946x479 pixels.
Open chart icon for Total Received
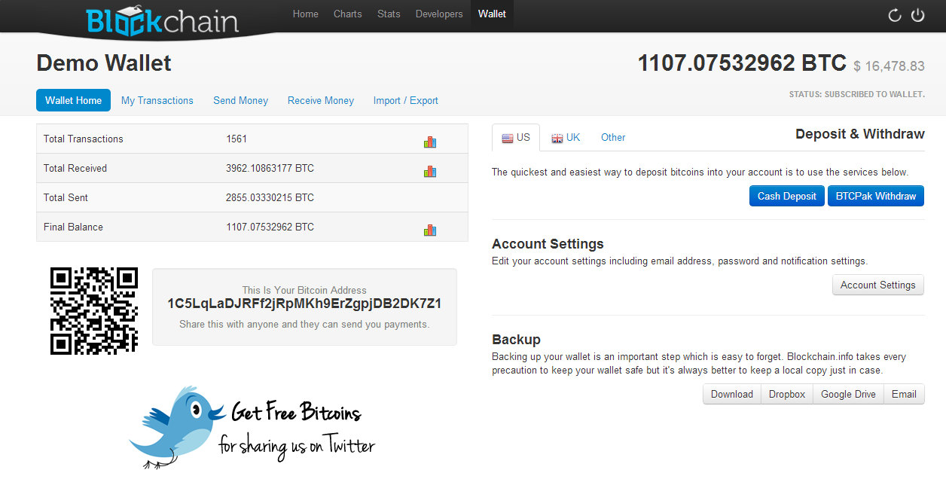coord(430,172)
